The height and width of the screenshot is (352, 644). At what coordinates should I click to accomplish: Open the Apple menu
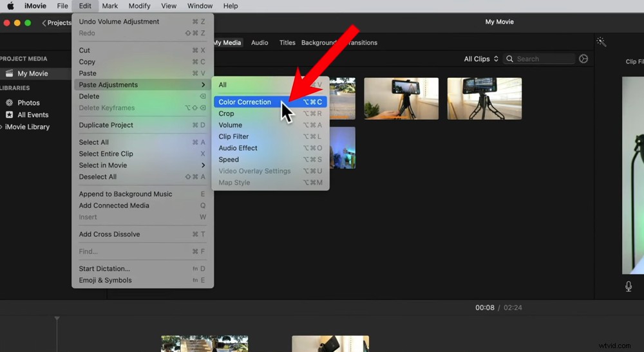(10, 6)
